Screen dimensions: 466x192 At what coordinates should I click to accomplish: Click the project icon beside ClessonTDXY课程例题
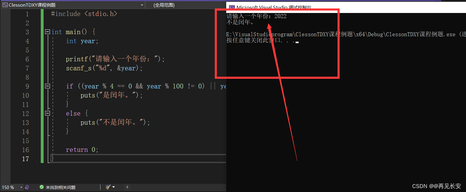click(5, 5)
